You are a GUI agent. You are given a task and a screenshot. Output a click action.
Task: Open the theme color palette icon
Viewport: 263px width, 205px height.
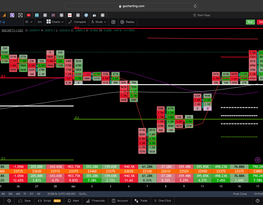coord(9,201)
